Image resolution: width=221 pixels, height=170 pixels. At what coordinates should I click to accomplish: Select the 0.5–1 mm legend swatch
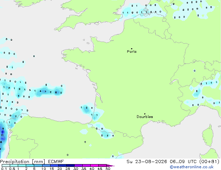[14, 165]
